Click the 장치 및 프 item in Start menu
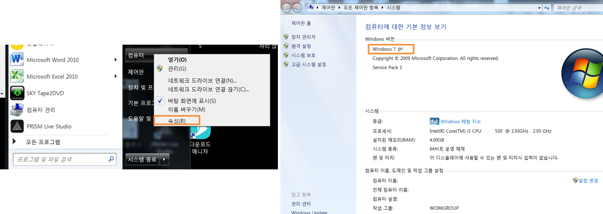This screenshot has height=214, width=603. (x=140, y=88)
